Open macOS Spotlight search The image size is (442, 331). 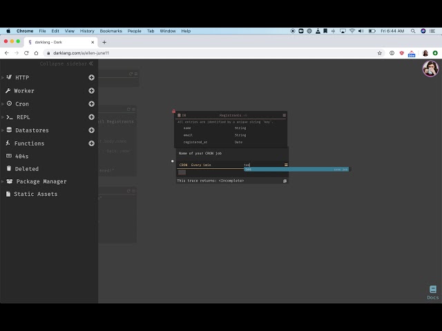413,31
